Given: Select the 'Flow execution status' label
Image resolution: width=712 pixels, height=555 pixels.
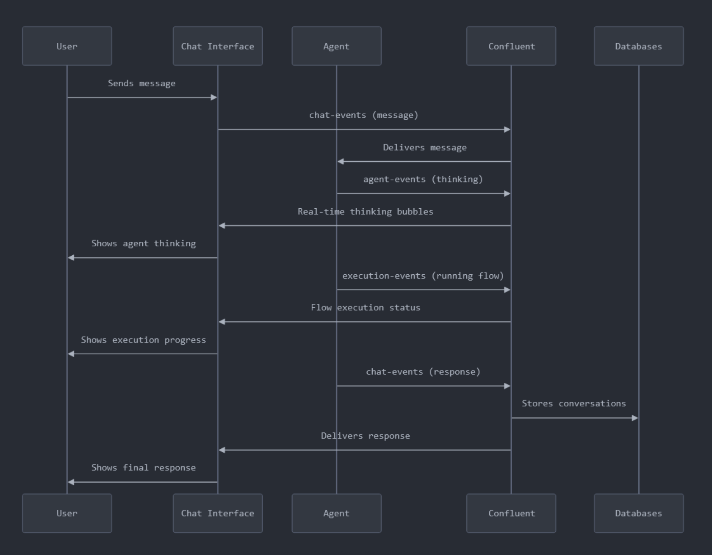Looking at the screenshot, I should click(366, 308).
